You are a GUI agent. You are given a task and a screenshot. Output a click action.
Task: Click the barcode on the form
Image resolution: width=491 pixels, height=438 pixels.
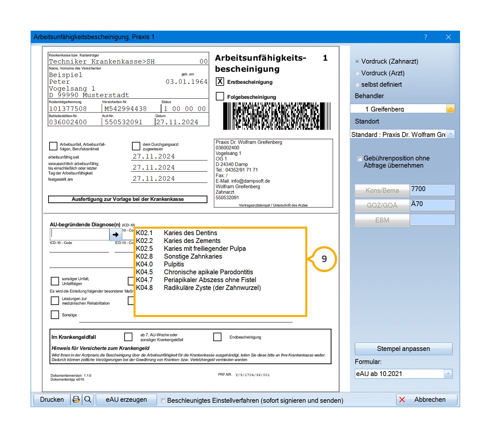277,116
